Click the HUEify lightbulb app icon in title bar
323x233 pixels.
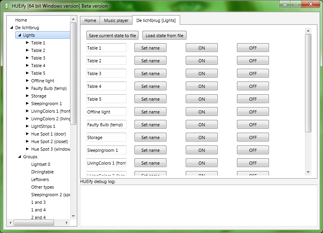click(x=6, y=6)
